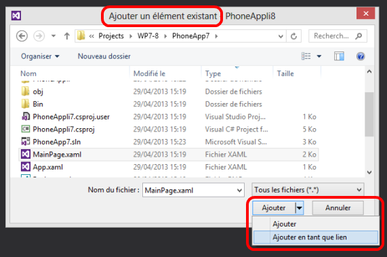
Task: Open the blue help icon
Action: [361, 56]
